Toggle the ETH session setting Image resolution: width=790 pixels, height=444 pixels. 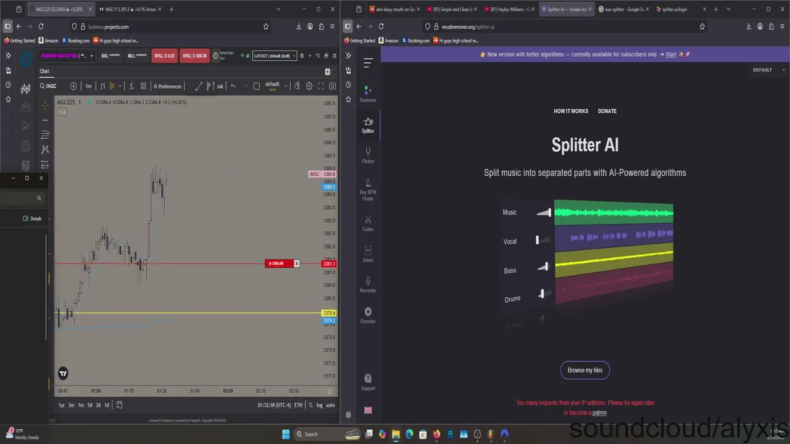coord(298,405)
